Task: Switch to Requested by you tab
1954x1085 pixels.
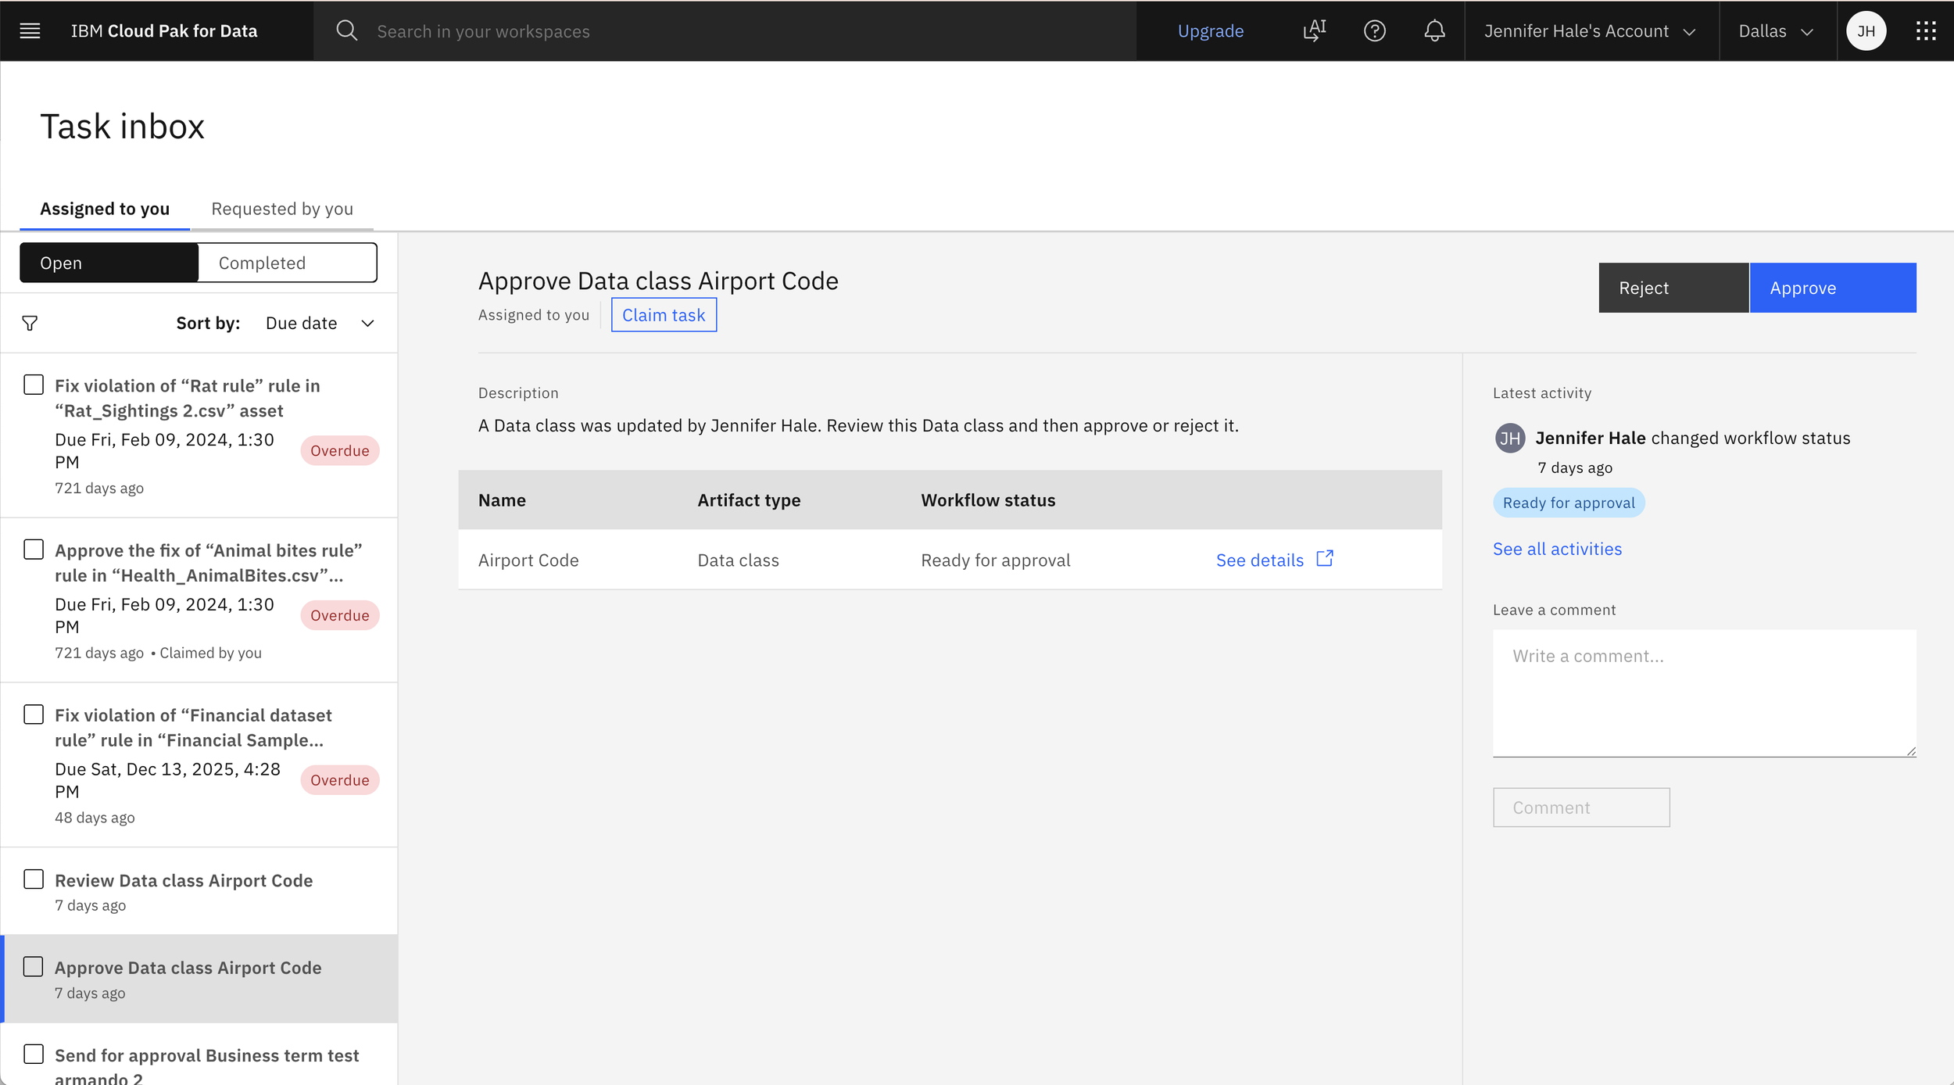Action: tap(282, 209)
